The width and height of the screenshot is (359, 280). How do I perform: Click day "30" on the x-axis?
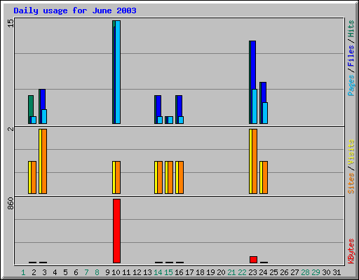click(x=326, y=272)
